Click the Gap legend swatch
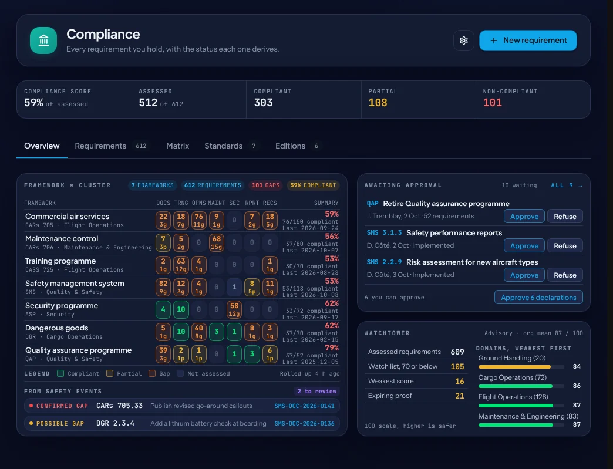Screen dimensions: 613x469 point(152,373)
